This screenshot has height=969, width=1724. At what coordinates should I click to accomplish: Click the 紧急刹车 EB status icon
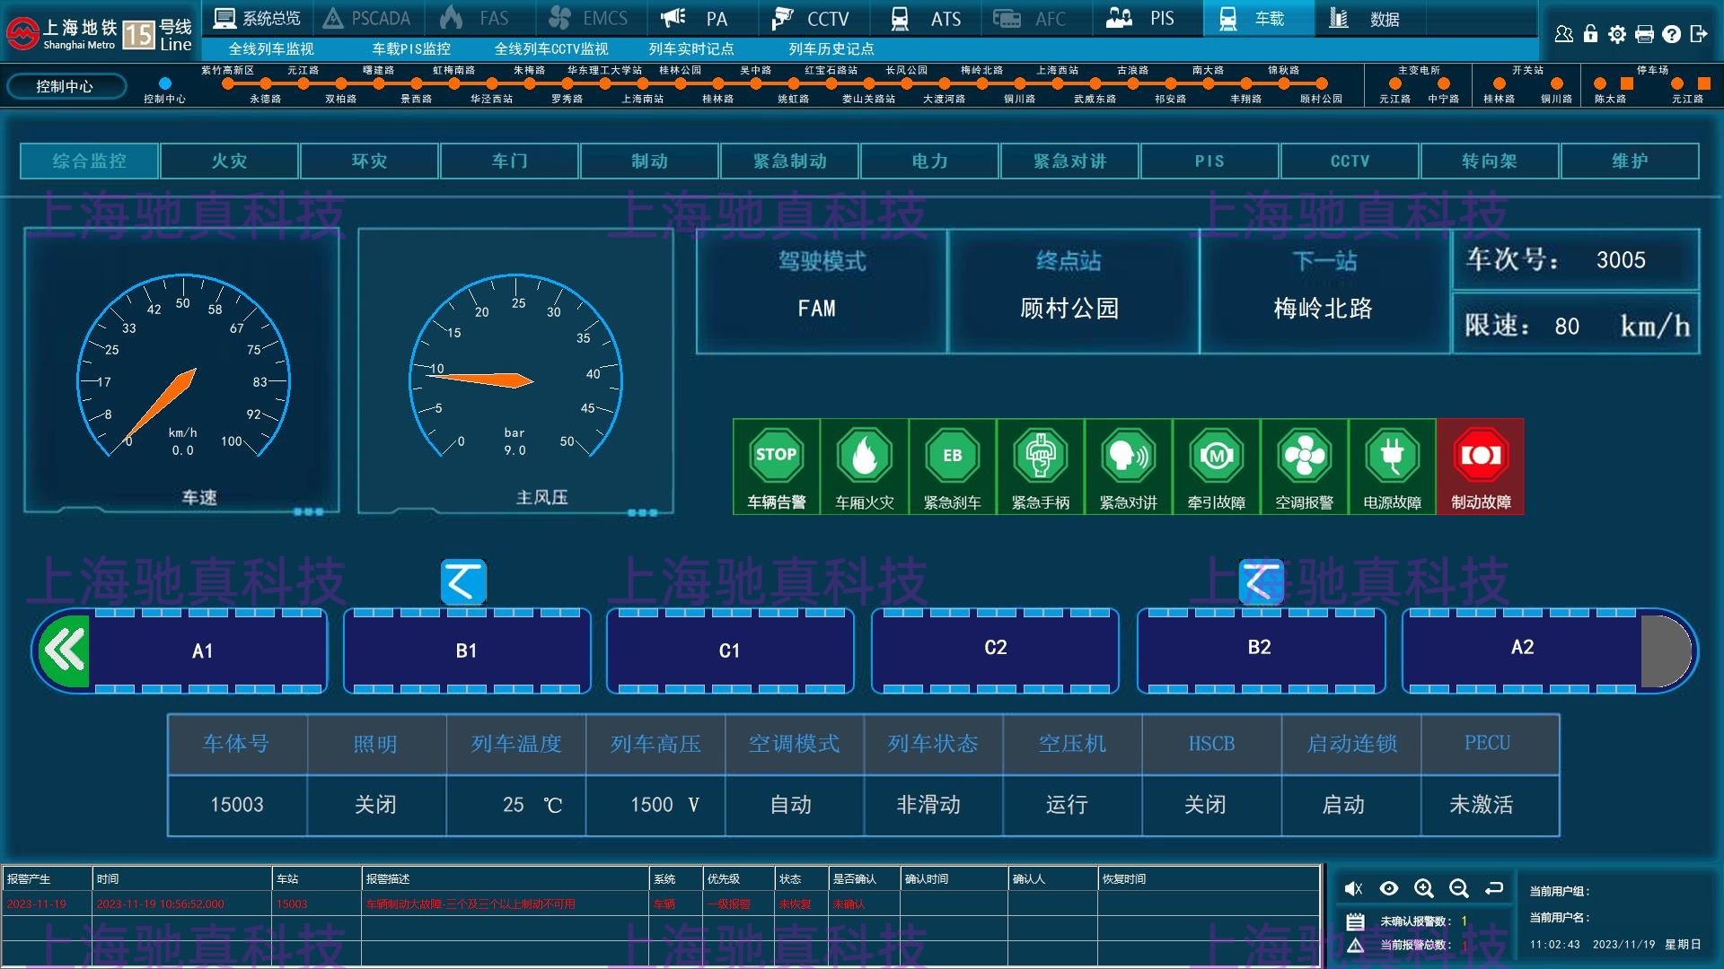952,457
